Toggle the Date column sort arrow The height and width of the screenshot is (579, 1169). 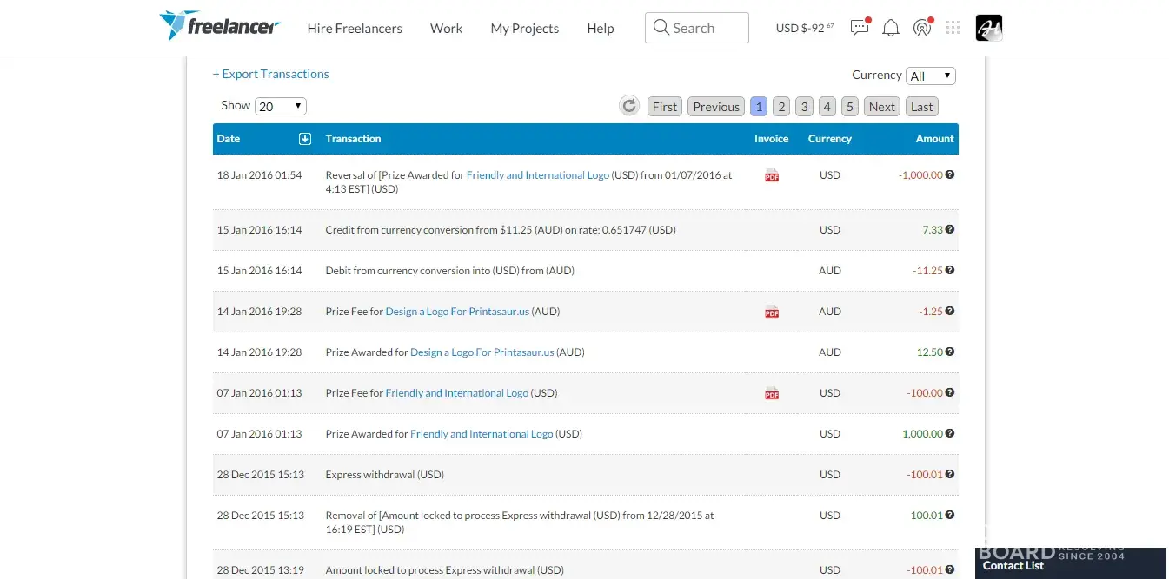point(305,139)
